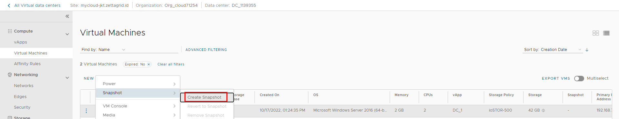Reverse sort order arrow icon
The image size is (619, 119).
tap(587, 50)
